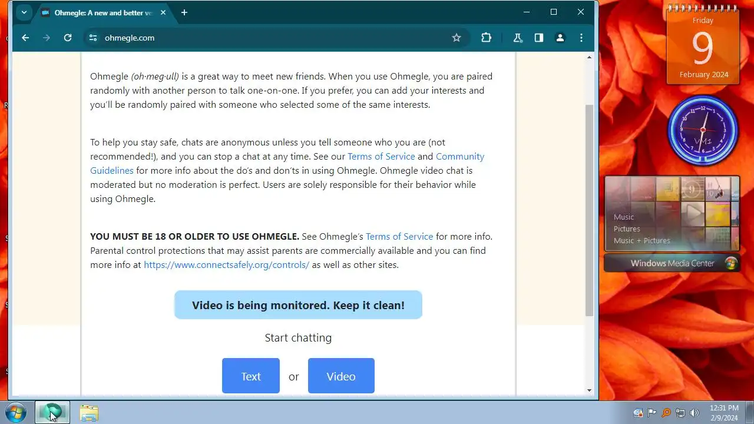Click the calendar desktop gadget
The height and width of the screenshot is (424, 754).
tap(703, 45)
